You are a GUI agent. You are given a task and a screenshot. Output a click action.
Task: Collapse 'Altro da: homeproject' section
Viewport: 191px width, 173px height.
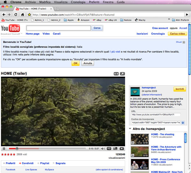tap(130, 129)
